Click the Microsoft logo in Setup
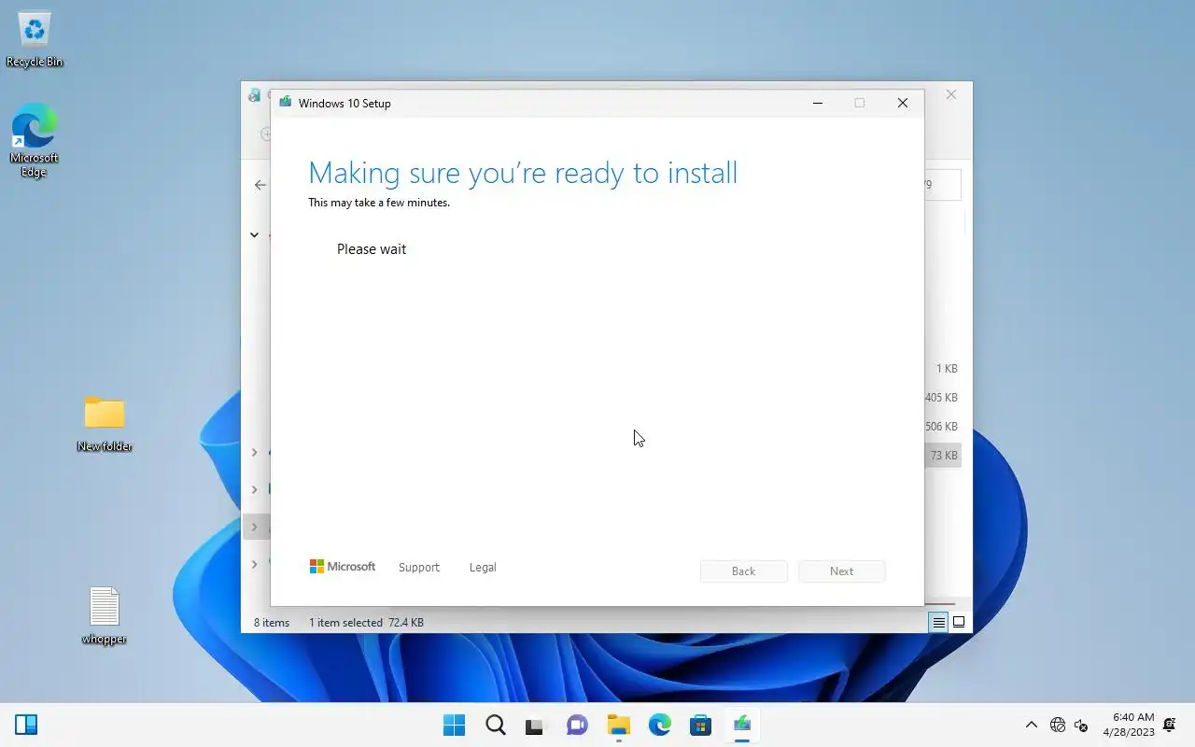The image size is (1195, 747). point(343,567)
